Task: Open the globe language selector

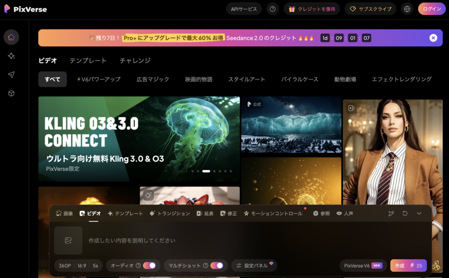Action: pos(407,9)
